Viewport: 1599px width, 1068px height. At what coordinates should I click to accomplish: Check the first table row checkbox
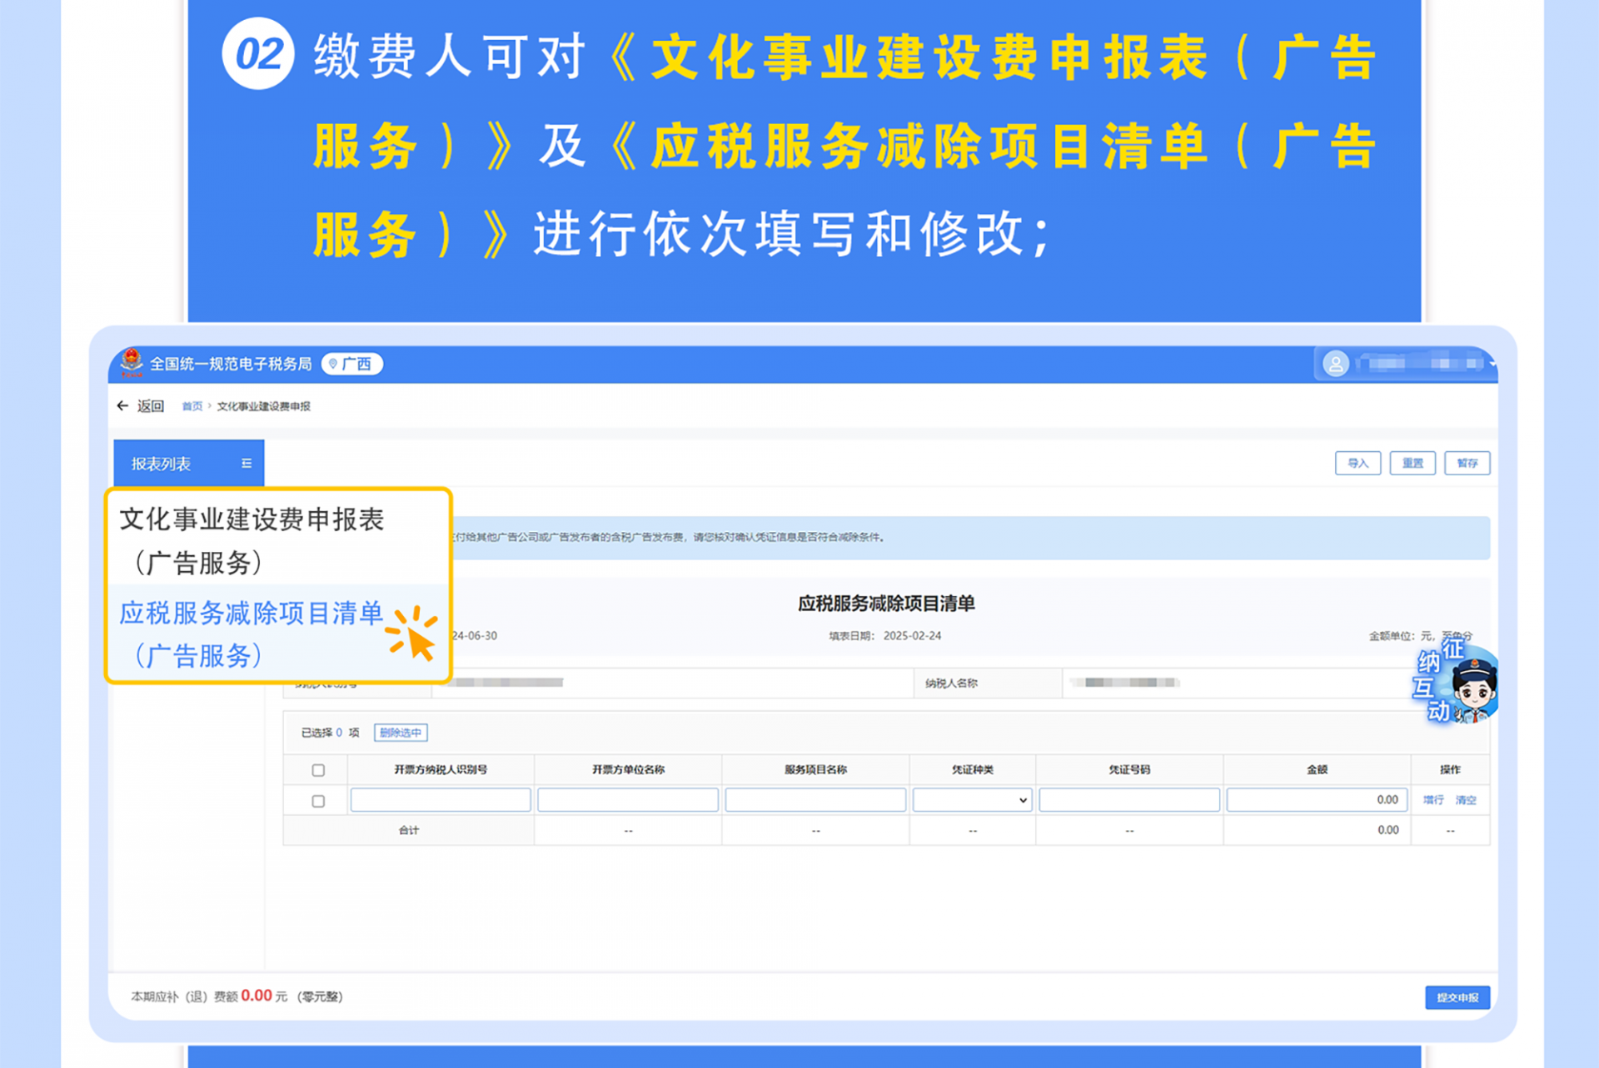[318, 801]
